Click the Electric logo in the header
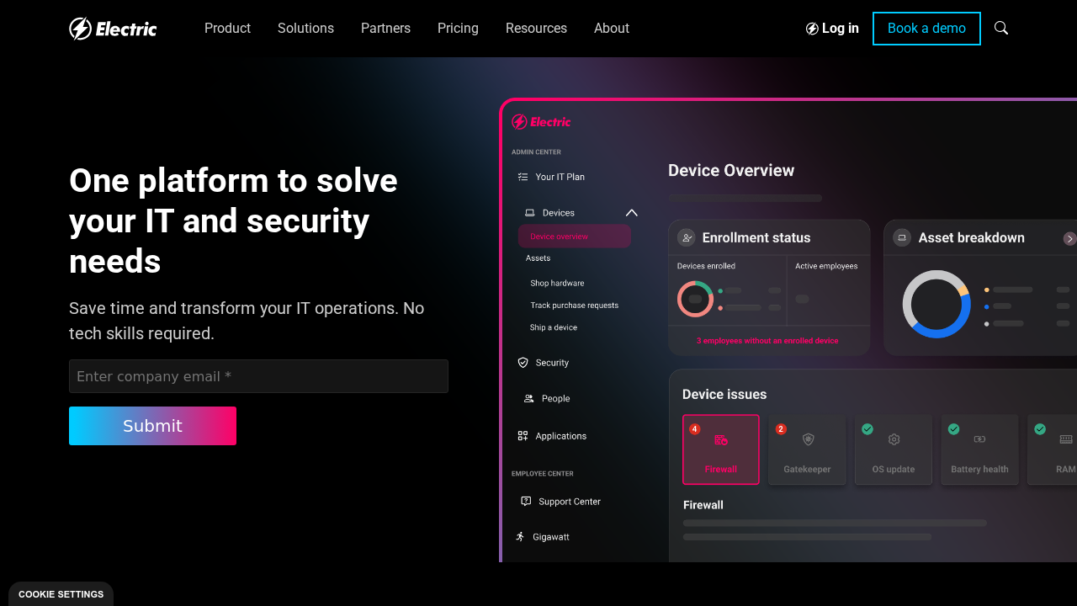 [113, 29]
